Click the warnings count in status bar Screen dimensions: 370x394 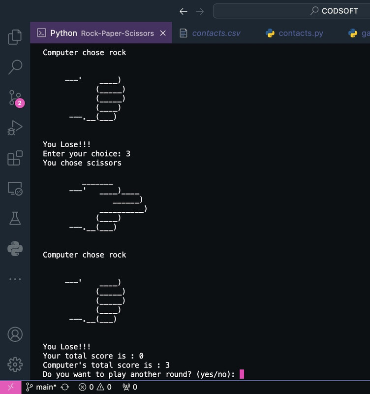point(104,387)
